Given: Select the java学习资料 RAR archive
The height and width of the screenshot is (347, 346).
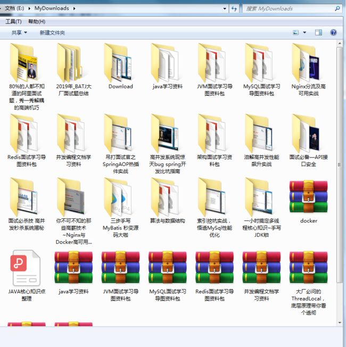Looking at the screenshot, I should click(x=73, y=268).
